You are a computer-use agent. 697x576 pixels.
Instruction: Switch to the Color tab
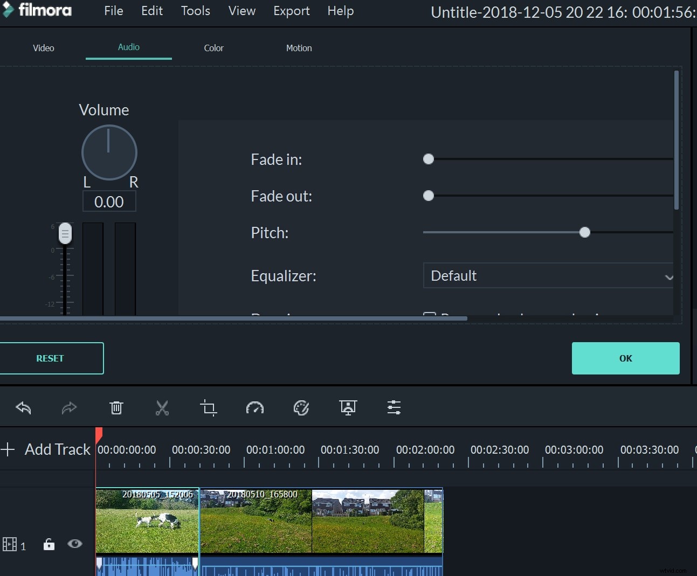point(213,47)
